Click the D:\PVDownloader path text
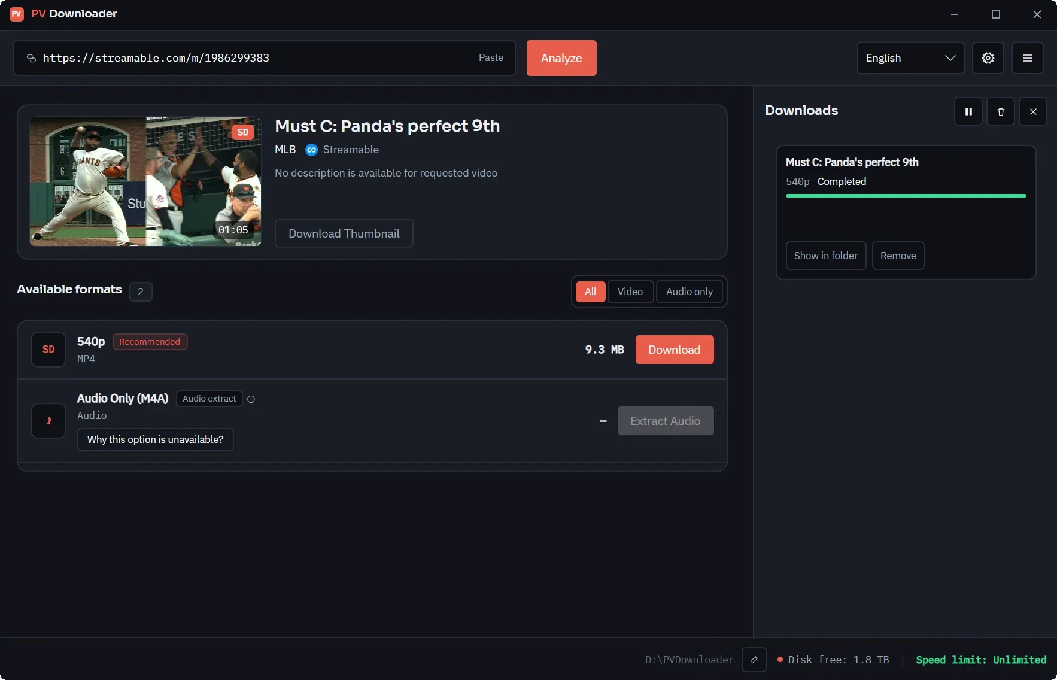 [x=690, y=660]
